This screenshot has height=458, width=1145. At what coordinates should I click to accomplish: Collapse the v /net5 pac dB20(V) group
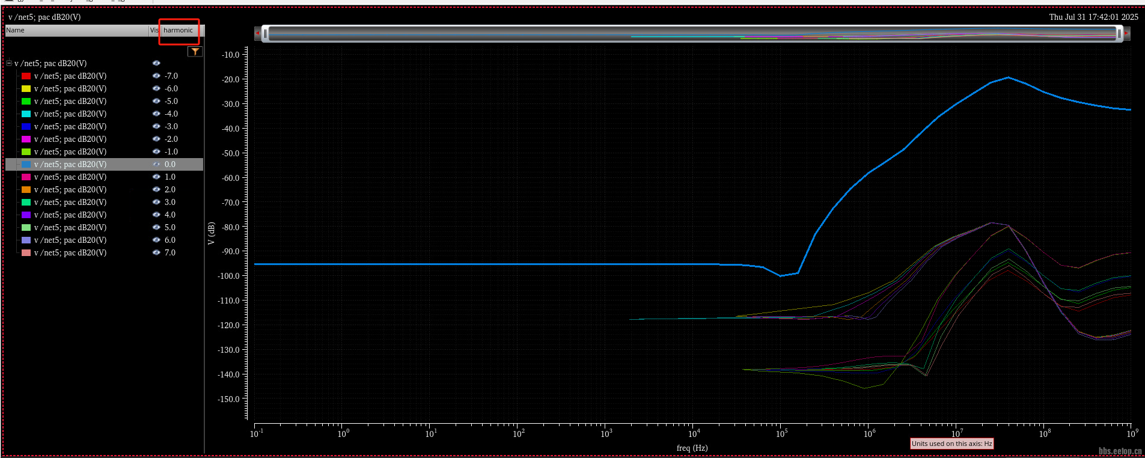(x=9, y=63)
